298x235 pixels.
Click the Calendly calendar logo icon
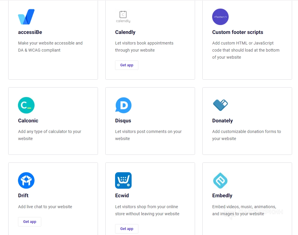(123, 17)
